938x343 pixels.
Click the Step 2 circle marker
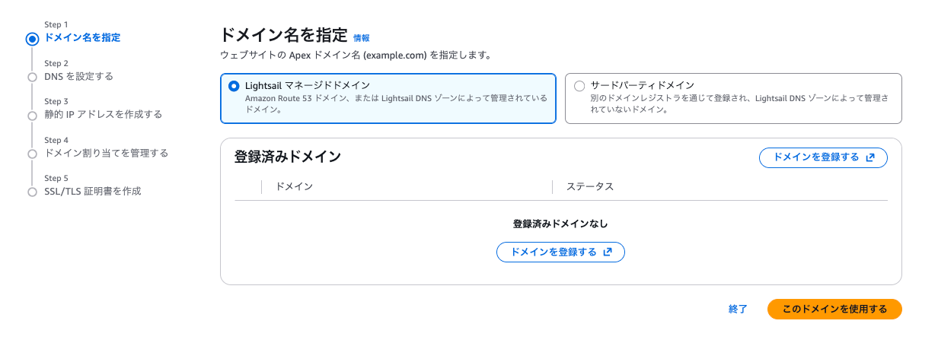(32, 77)
